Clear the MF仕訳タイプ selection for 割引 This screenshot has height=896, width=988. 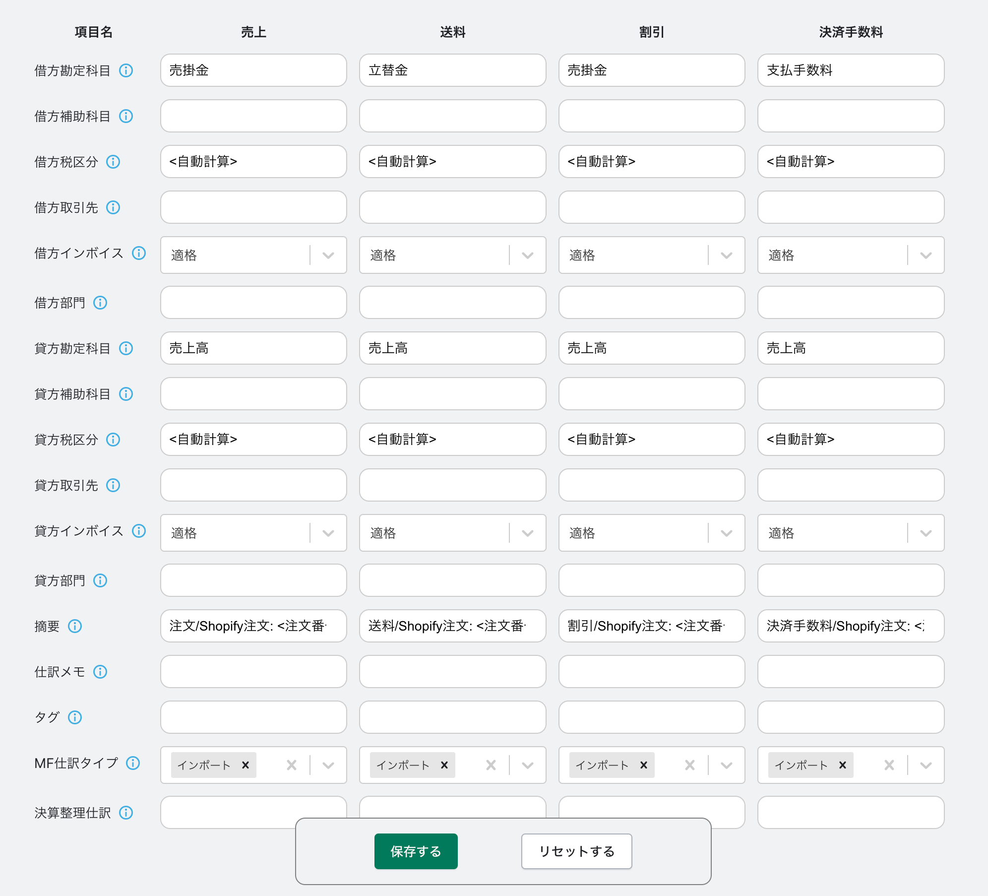coord(689,765)
